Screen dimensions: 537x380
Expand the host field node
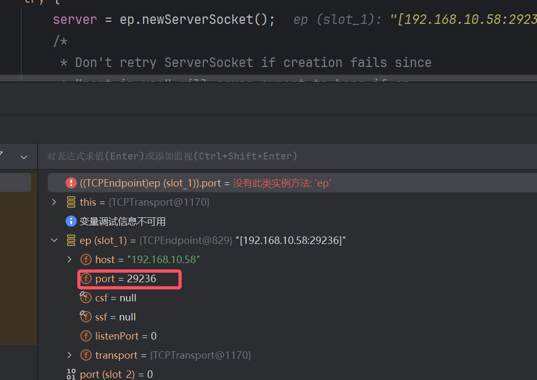click(69, 259)
